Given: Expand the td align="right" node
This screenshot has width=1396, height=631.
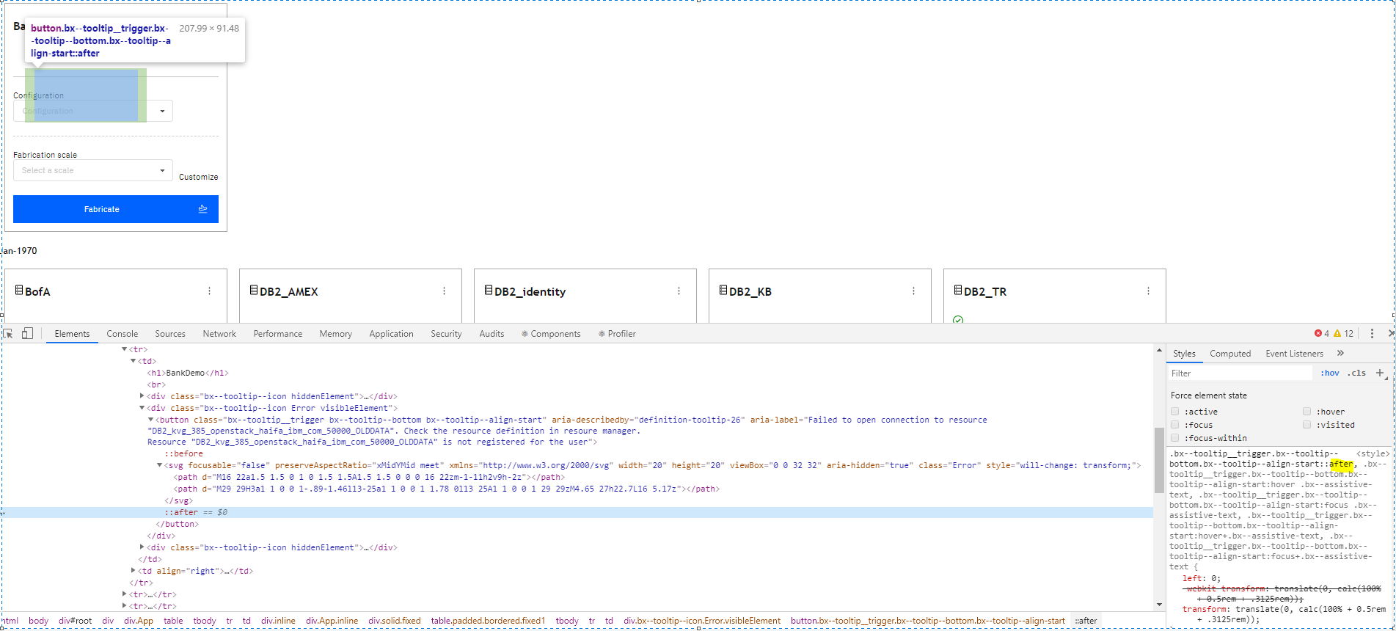Looking at the screenshot, I should point(134,571).
